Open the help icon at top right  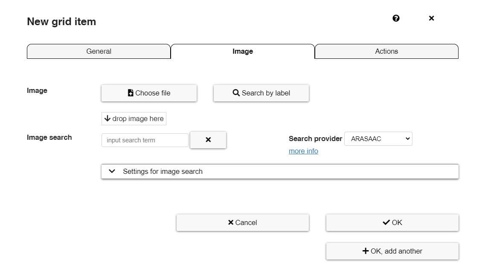click(x=396, y=18)
